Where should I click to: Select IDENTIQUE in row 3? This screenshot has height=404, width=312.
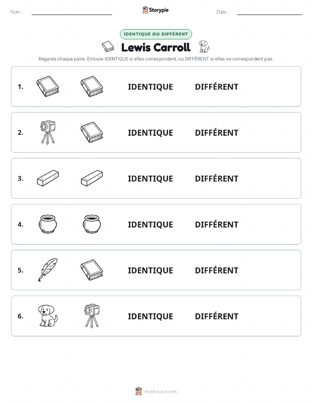click(150, 178)
